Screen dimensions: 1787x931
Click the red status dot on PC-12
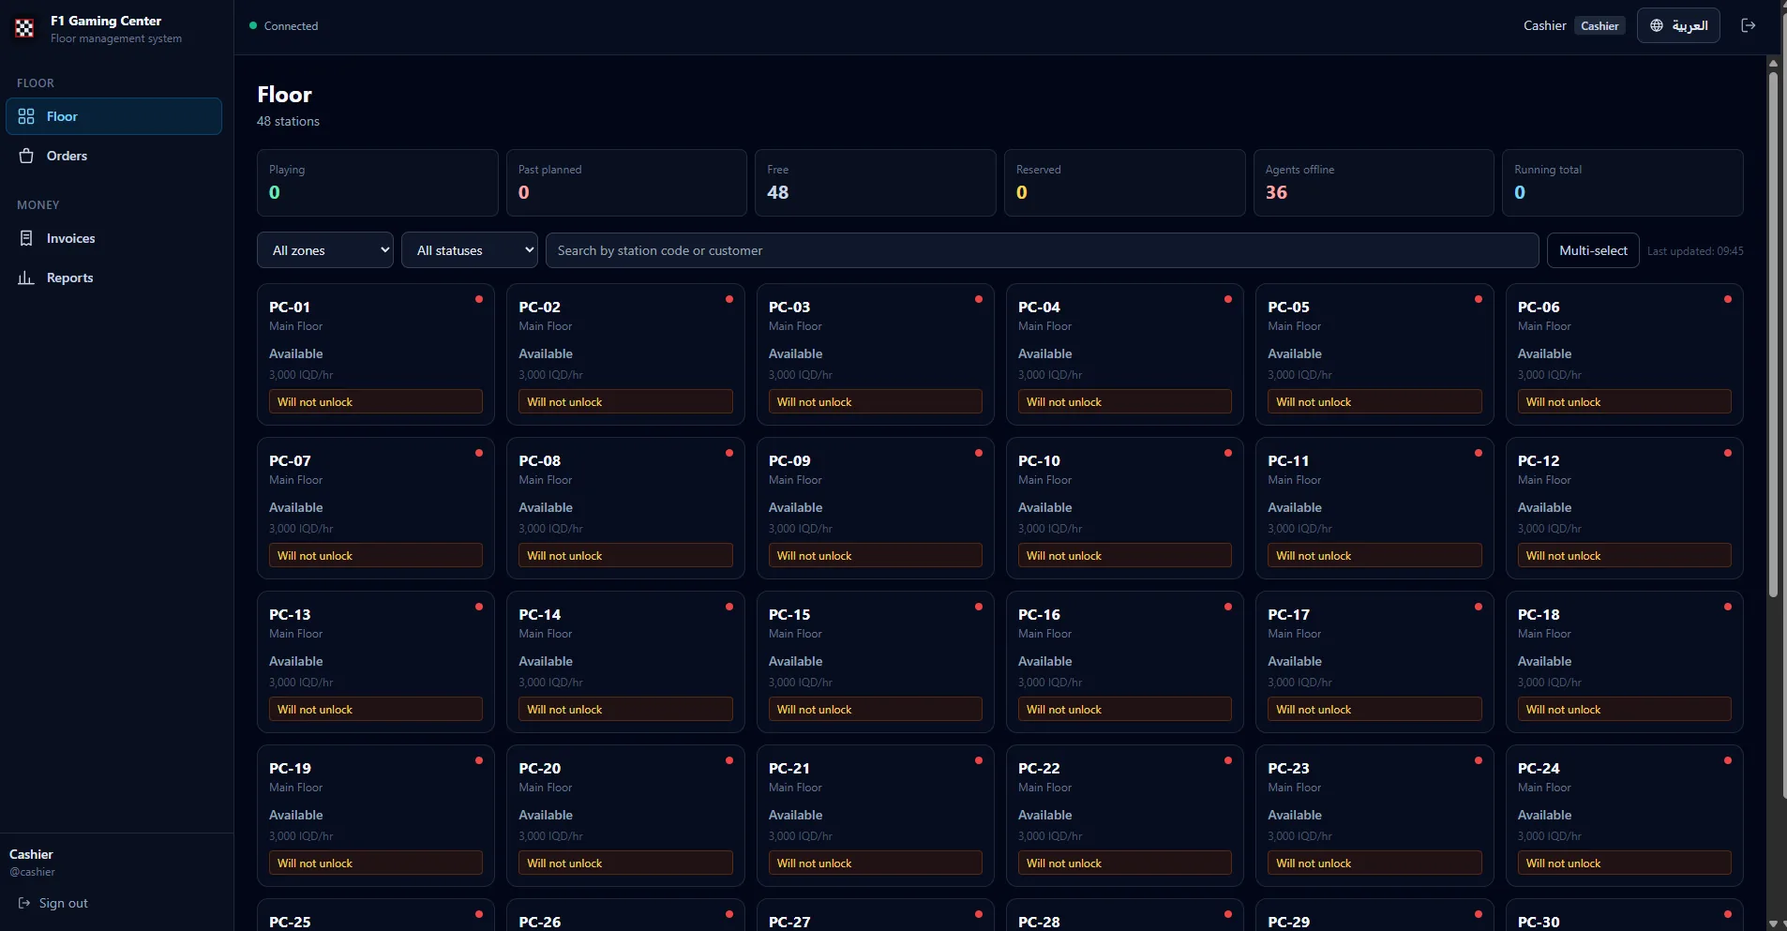1728,453
